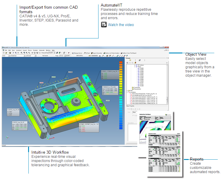Select the Constructed folder in tree

(x=136, y=87)
